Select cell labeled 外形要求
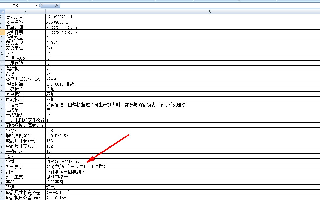This screenshot has height=200, width=320. tap(25, 167)
